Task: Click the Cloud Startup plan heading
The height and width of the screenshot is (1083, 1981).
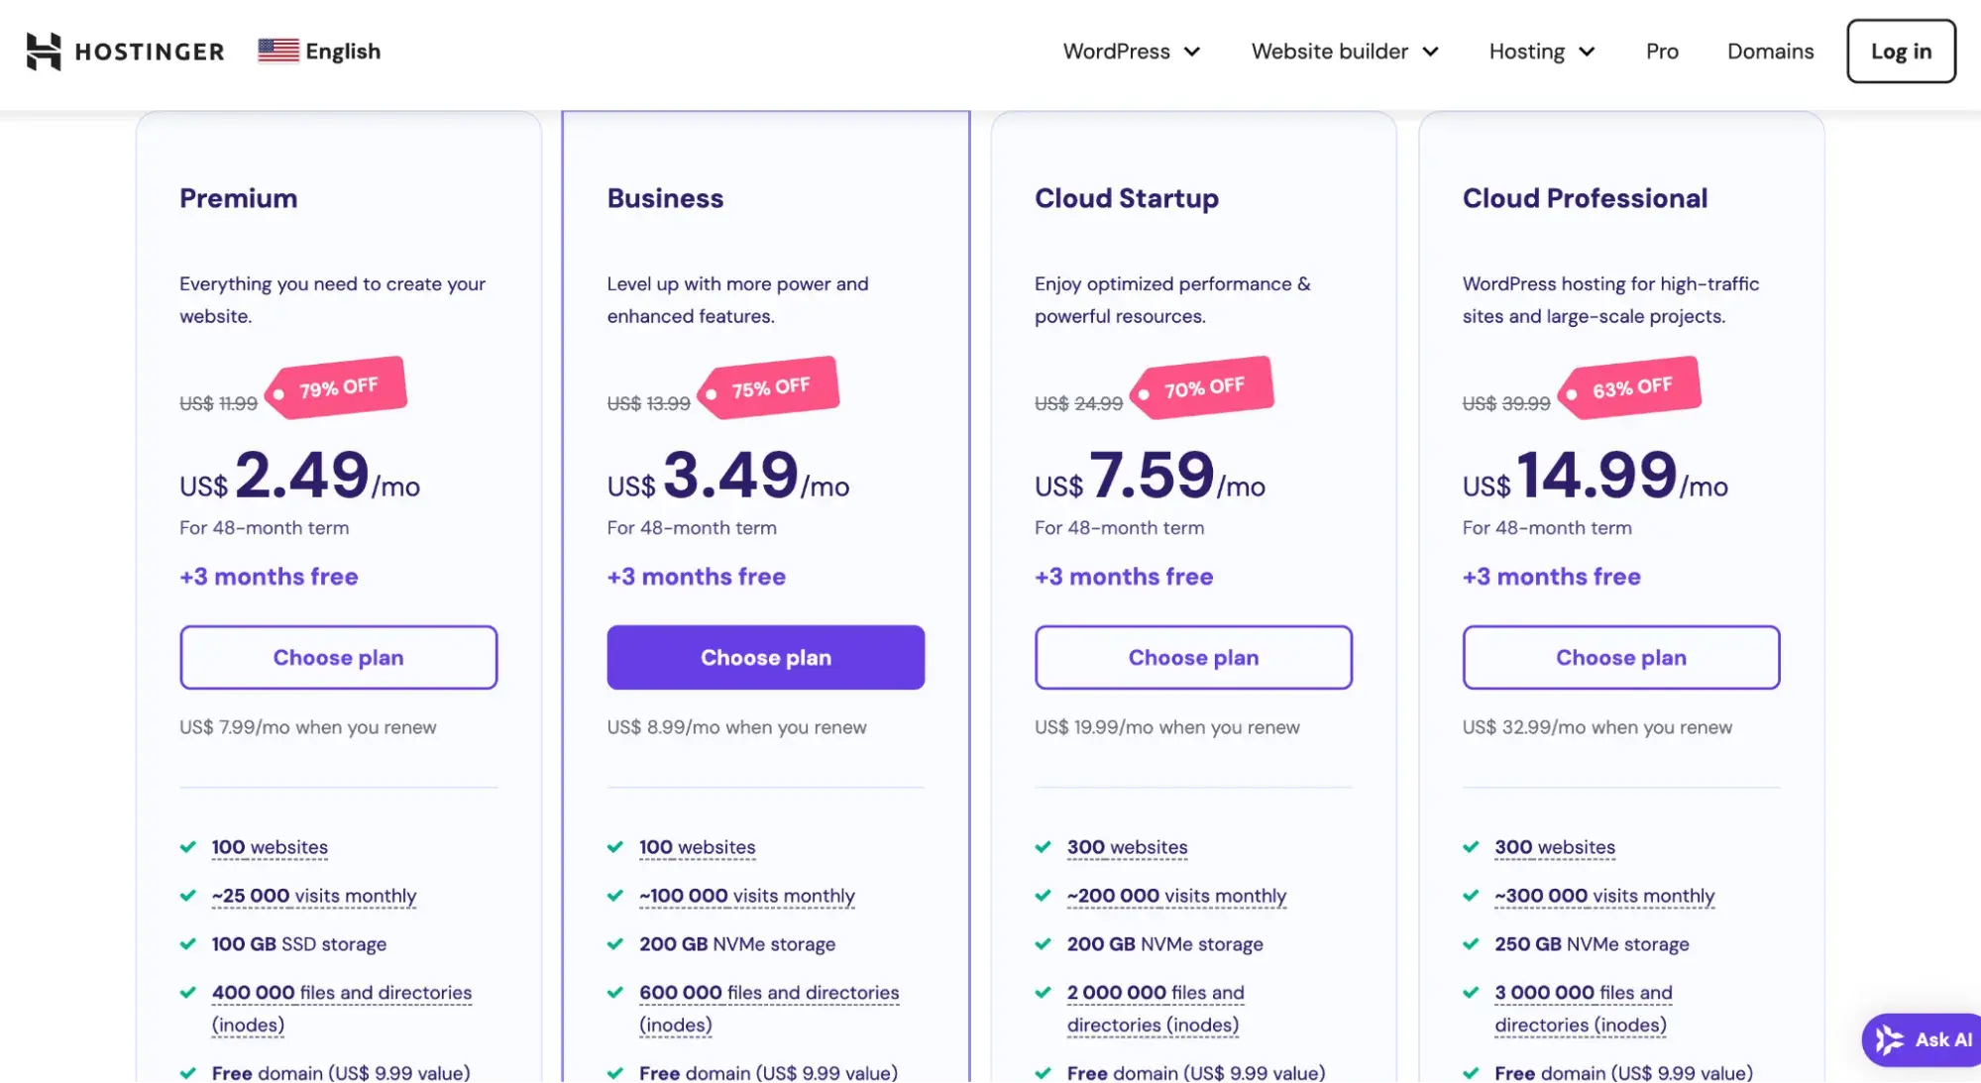Action: [x=1127, y=198]
